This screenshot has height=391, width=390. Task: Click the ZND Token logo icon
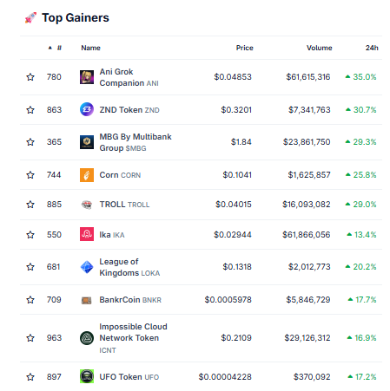(87, 109)
